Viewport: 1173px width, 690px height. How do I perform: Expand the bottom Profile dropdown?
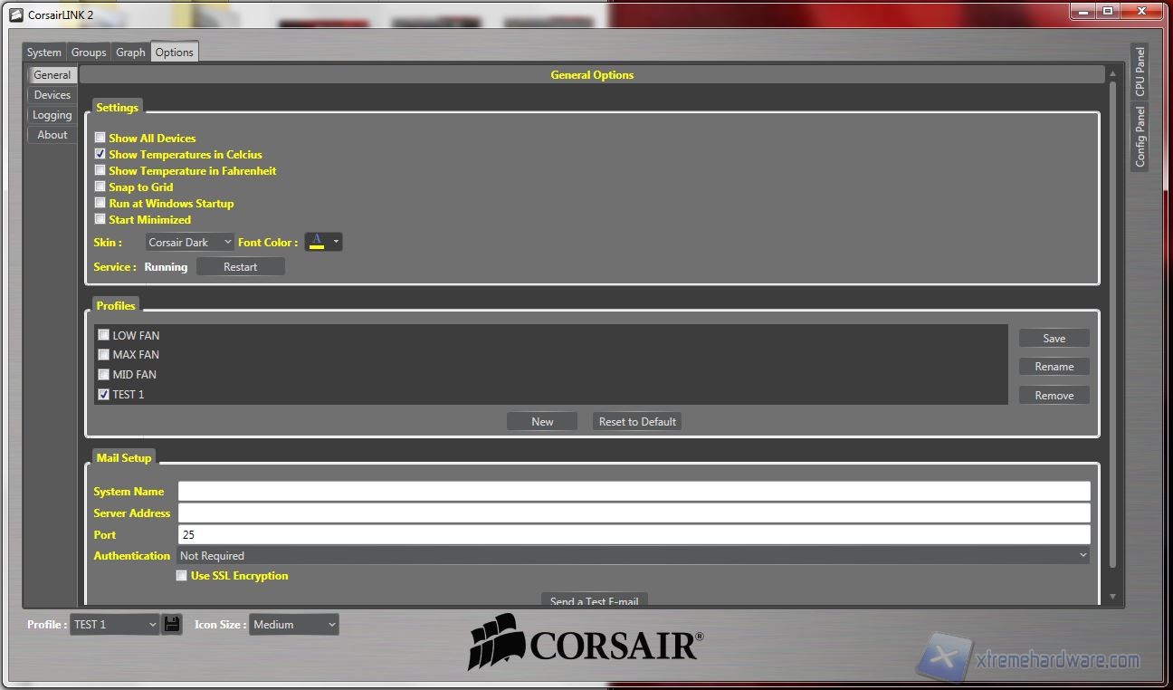(x=114, y=624)
